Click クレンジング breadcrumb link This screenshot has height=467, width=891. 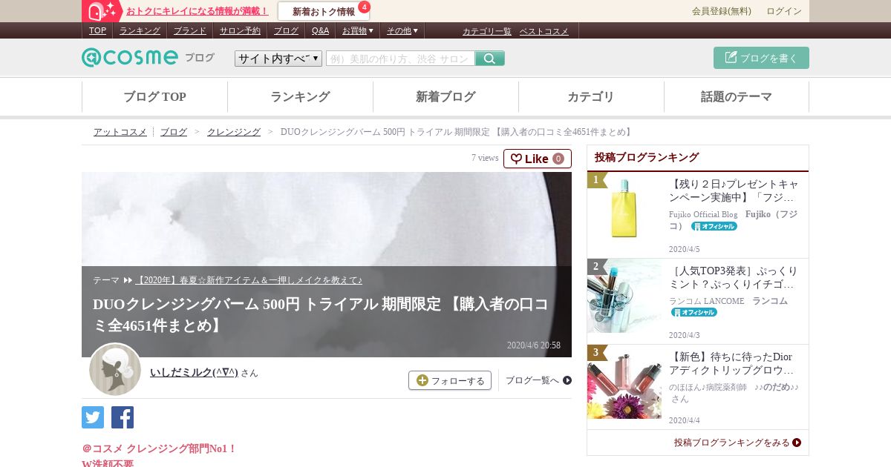[234, 132]
